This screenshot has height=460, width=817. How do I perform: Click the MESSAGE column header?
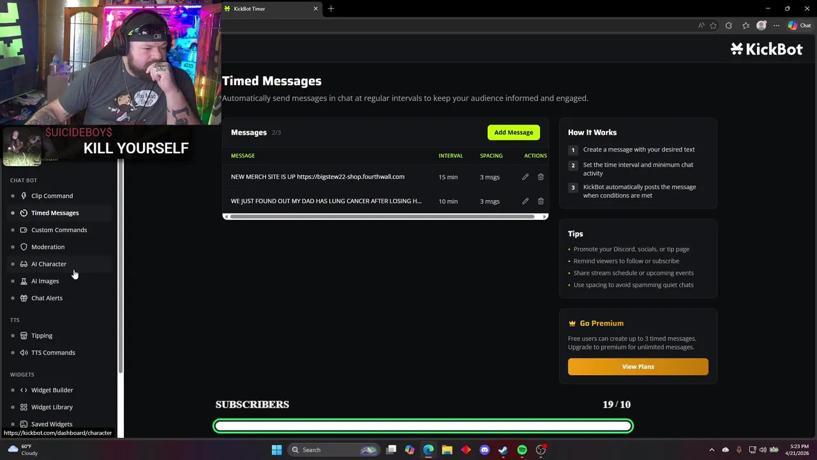[x=243, y=156]
